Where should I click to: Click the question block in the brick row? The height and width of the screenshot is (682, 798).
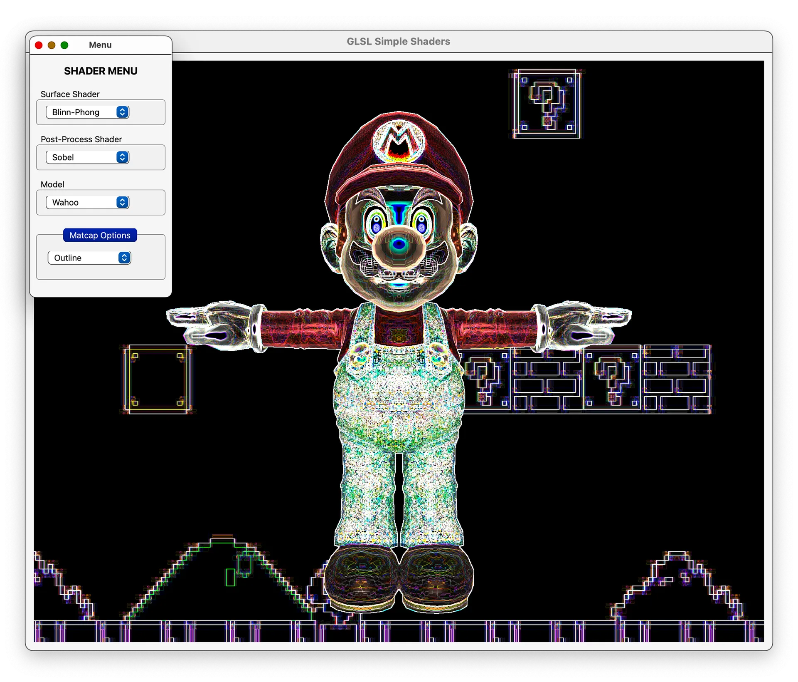(x=486, y=379)
